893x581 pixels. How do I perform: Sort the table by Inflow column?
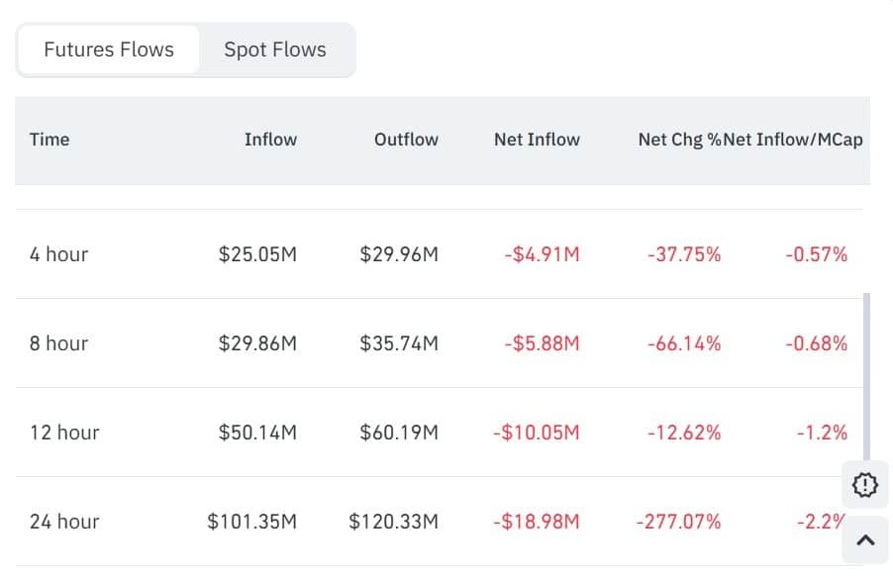coord(270,140)
